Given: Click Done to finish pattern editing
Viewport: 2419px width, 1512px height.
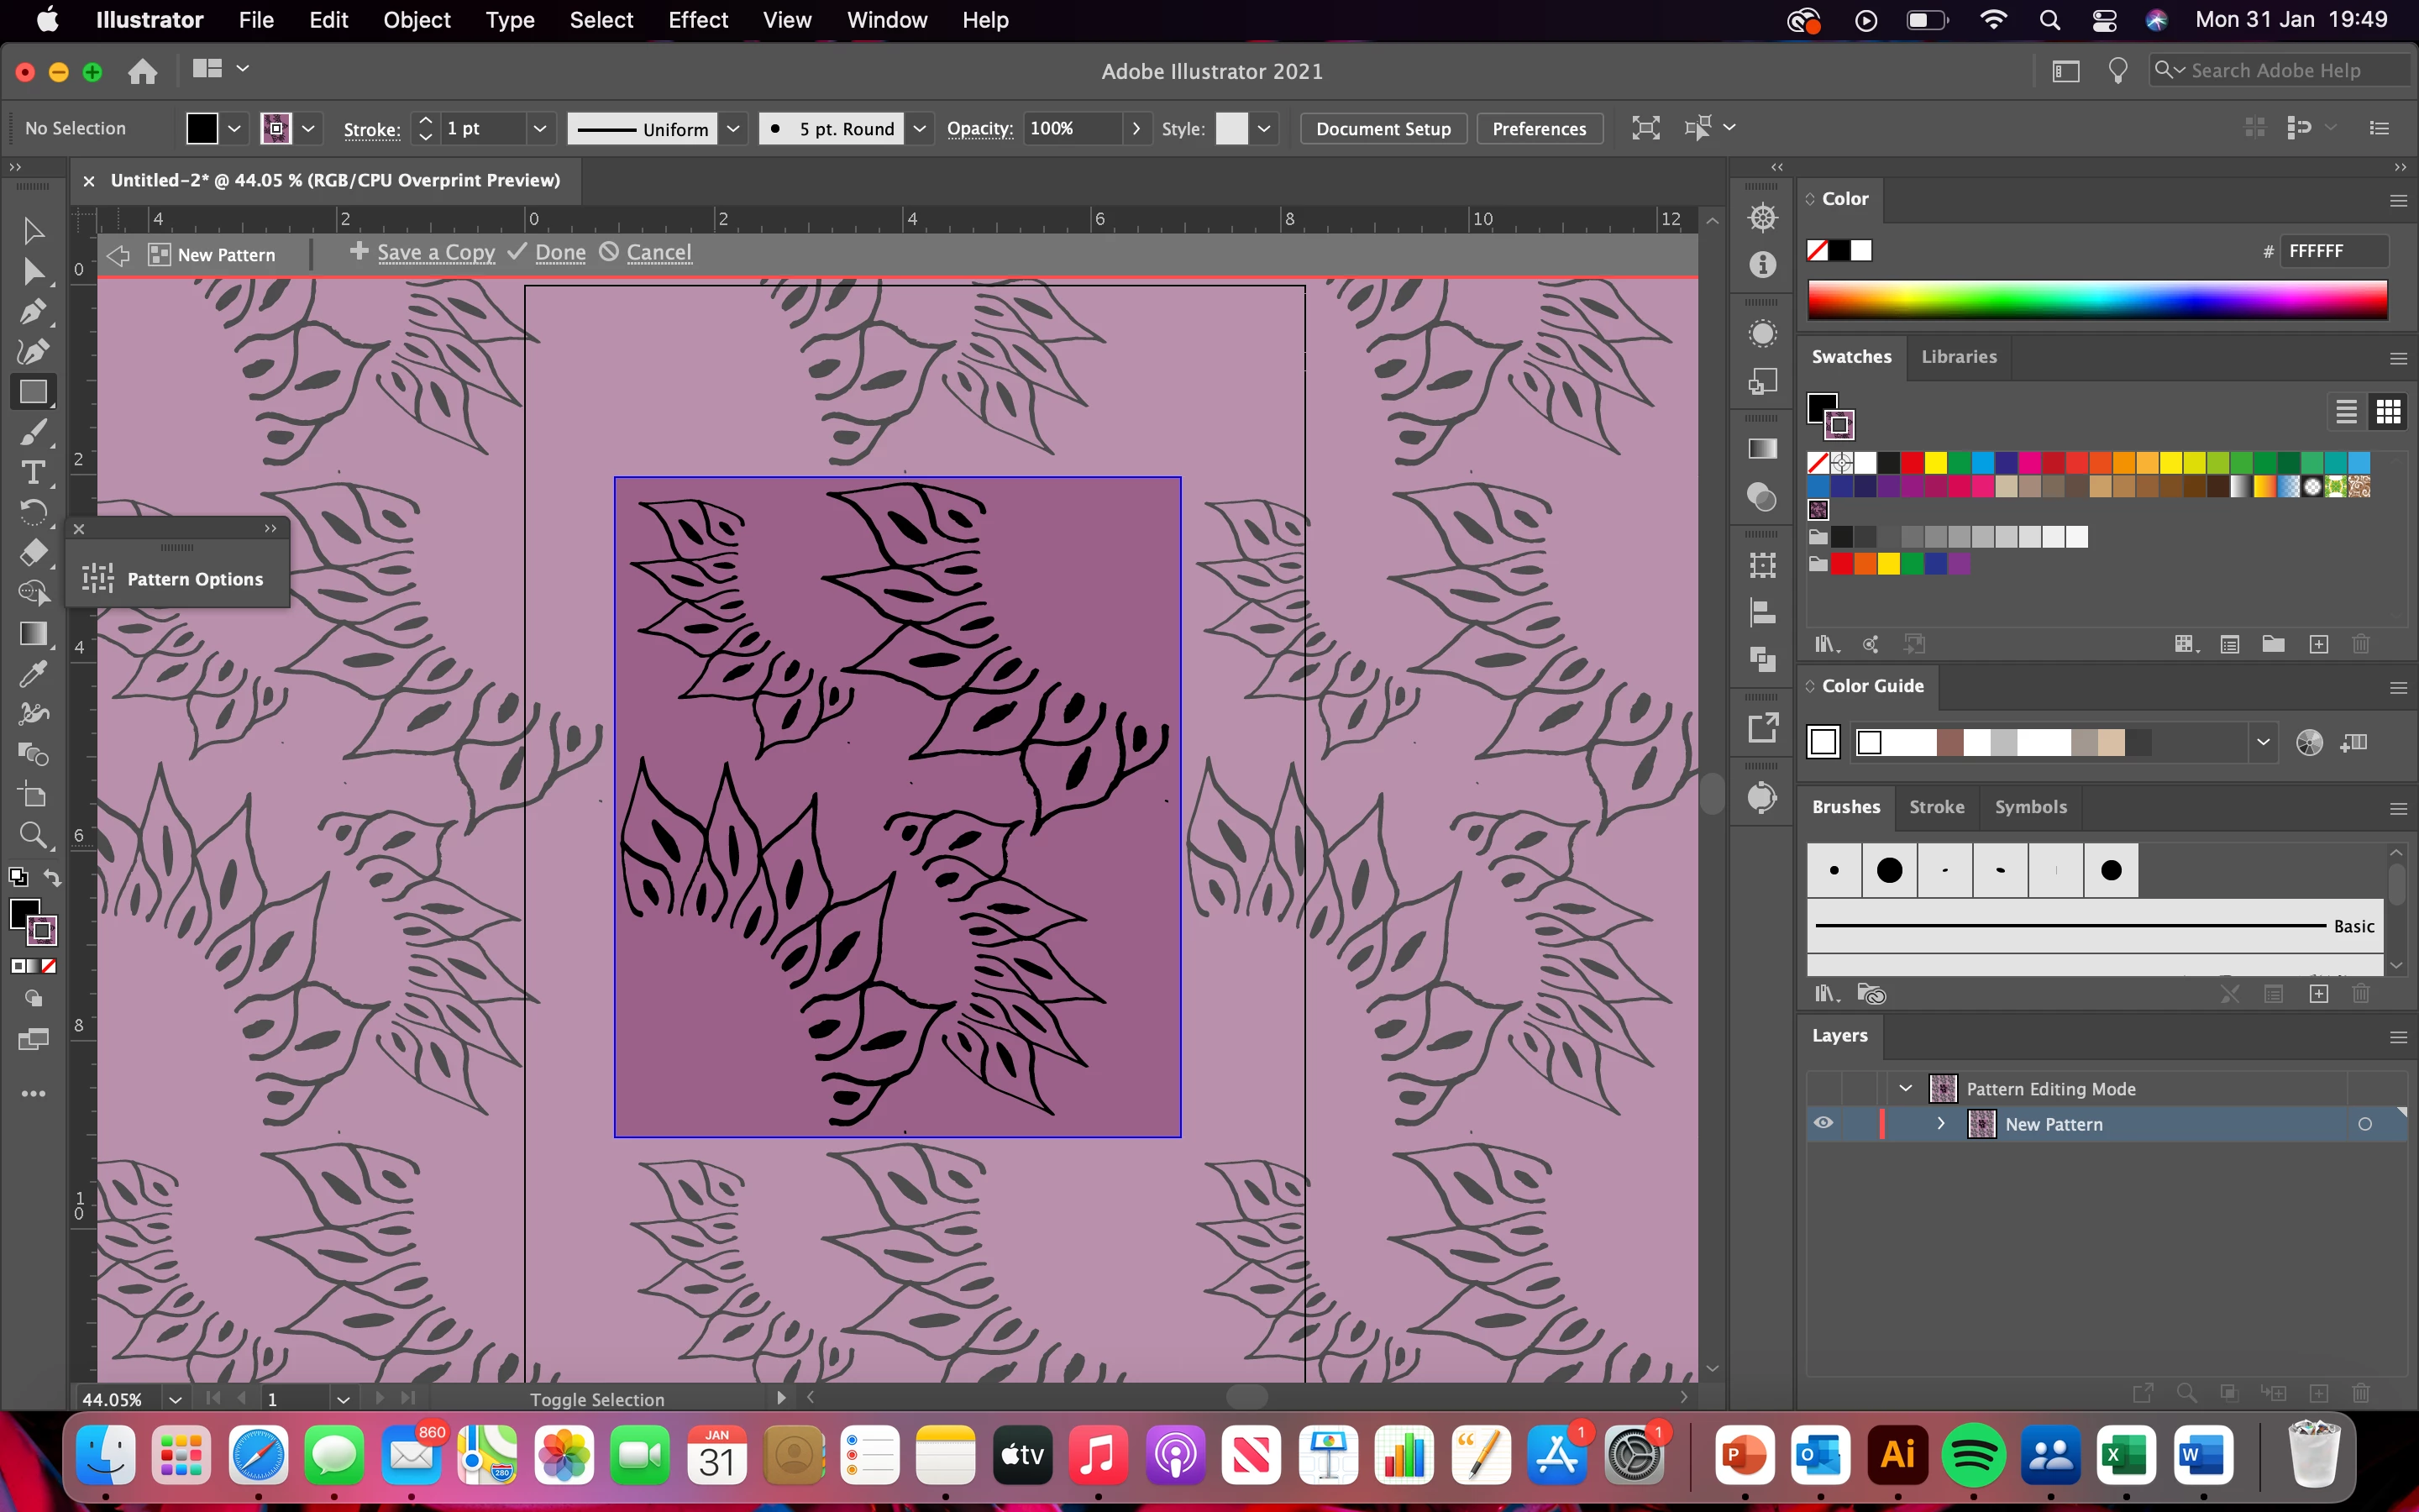Looking at the screenshot, I should pyautogui.click(x=559, y=253).
